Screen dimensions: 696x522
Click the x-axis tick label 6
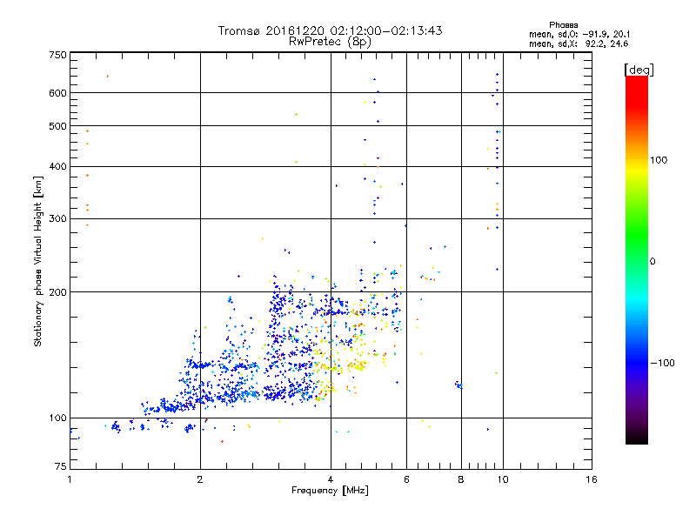coord(406,479)
